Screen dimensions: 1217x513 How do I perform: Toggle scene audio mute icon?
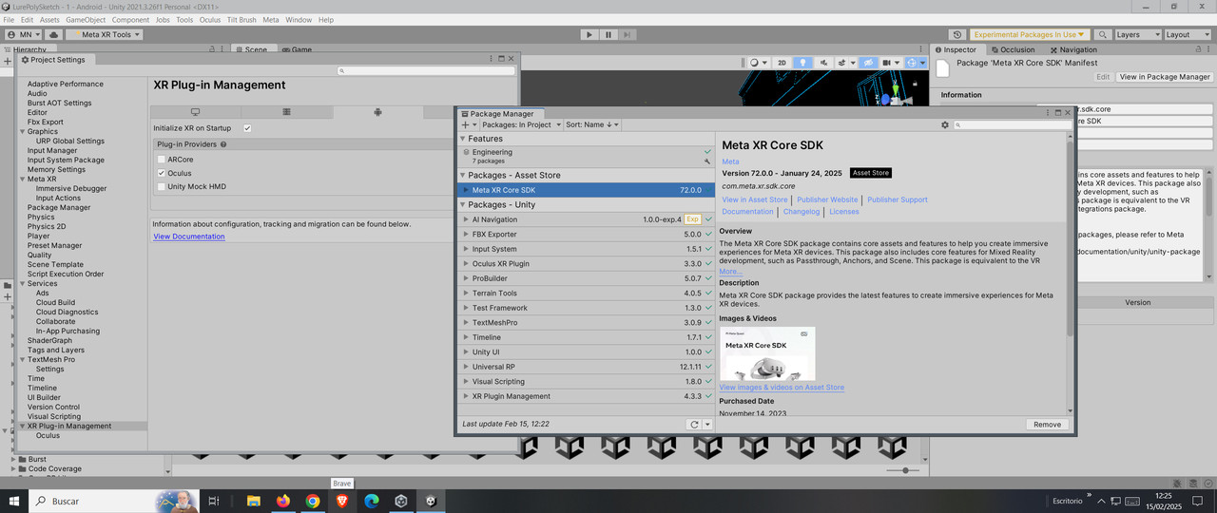tap(824, 63)
